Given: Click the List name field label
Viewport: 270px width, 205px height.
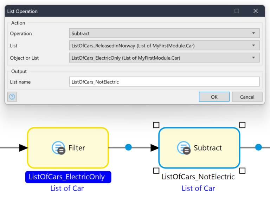Looking at the screenshot, I should (x=20, y=82).
